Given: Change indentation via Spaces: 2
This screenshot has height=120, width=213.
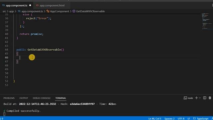Looking at the screenshot, I should point(169,119).
